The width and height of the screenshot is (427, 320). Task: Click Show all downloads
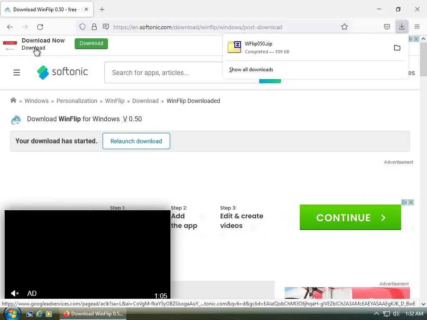point(251,70)
